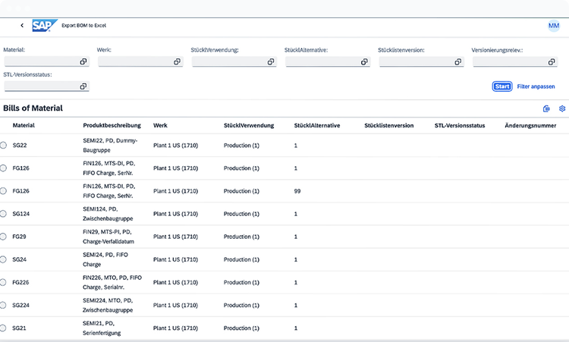Open value help for Material filter
The height and width of the screenshot is (342, 569).
pos(83,61)
